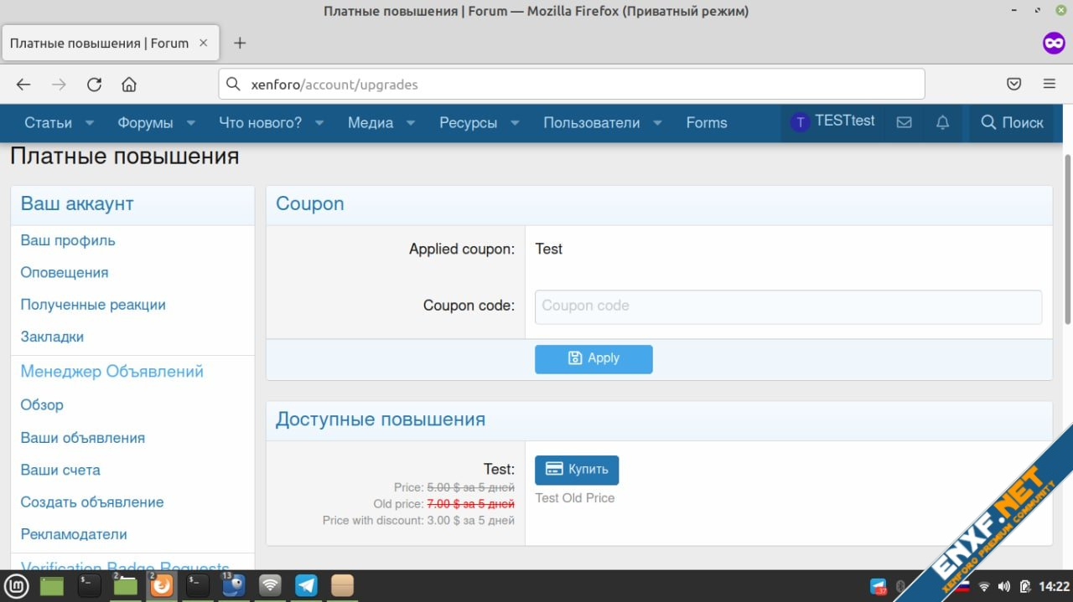Expand the Пользователи dropdown arrow
This screenshot has height=602, width=1073.
(x=658, y=123)
